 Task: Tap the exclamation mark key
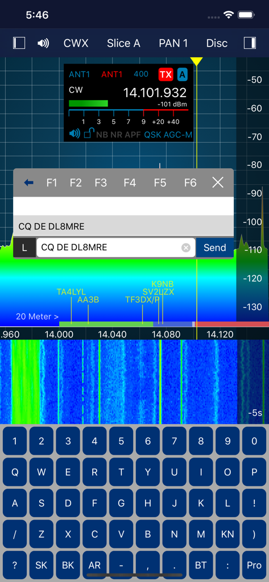[254, 504]
